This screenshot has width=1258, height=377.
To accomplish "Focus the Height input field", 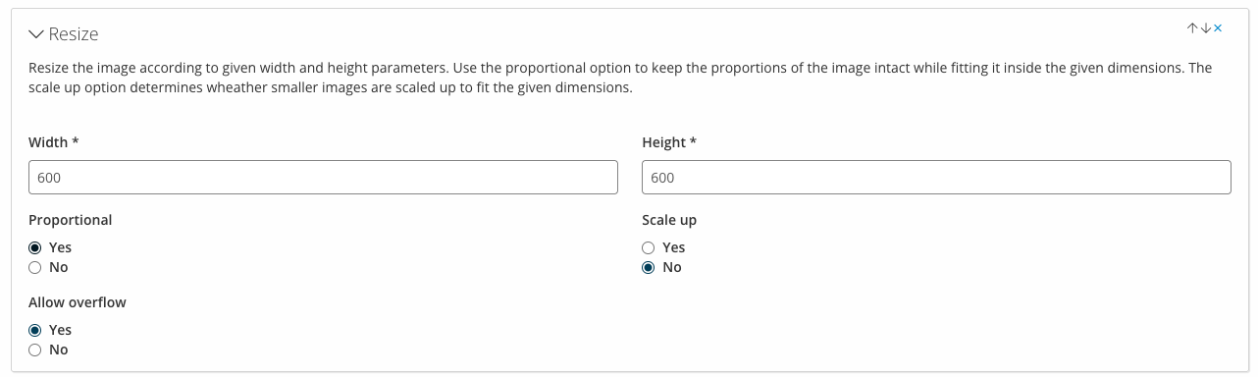I will coord(936,178).
